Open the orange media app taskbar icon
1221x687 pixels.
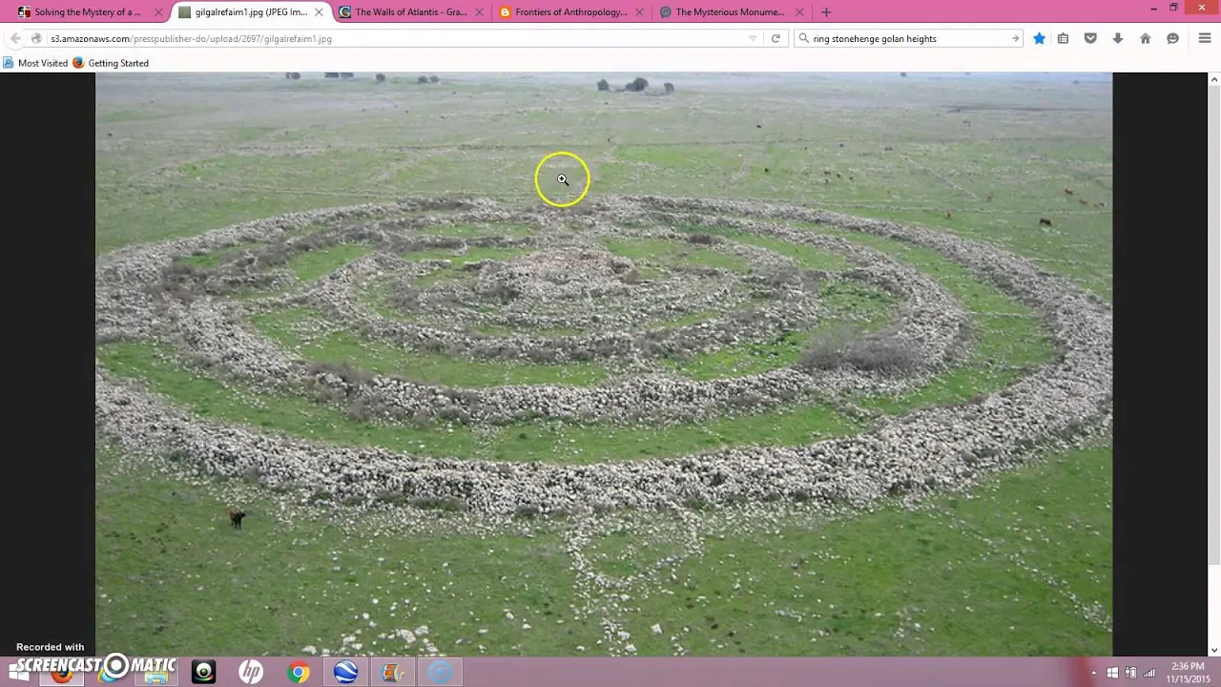coord(393,672)
